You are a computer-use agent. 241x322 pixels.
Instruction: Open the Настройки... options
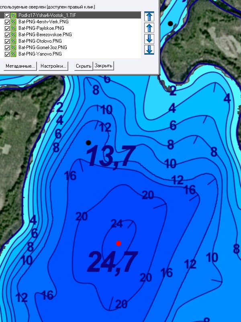[x=54, y=66]
